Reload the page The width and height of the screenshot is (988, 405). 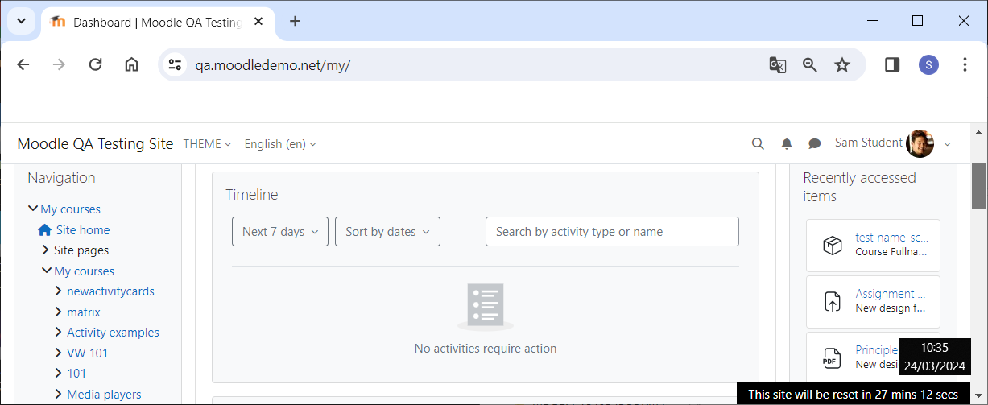(95, 65)
